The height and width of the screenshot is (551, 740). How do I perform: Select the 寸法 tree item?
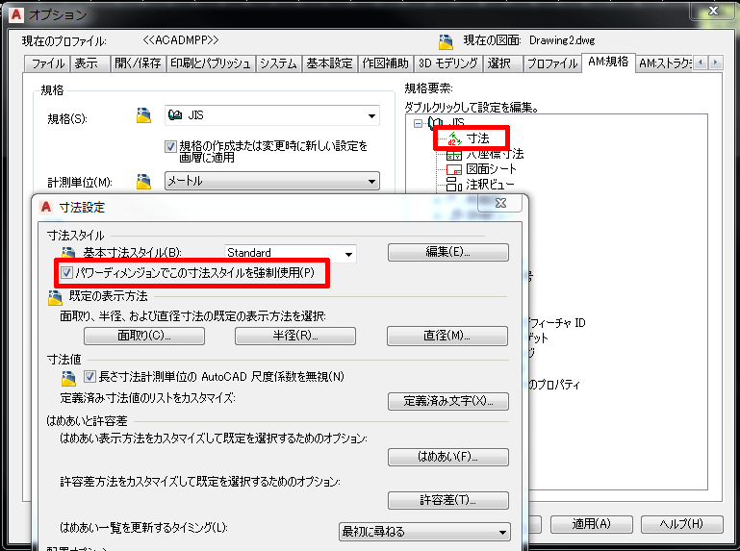478,138
